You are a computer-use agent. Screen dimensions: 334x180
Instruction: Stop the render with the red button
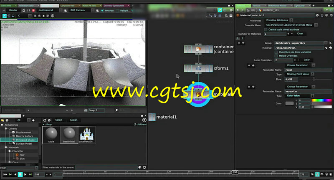click(x=33, y=10)
